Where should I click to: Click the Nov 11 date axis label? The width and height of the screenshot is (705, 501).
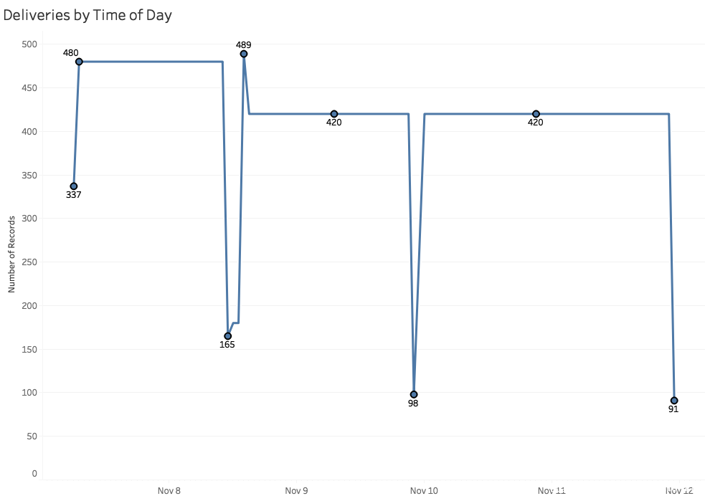tap(552, 491)
